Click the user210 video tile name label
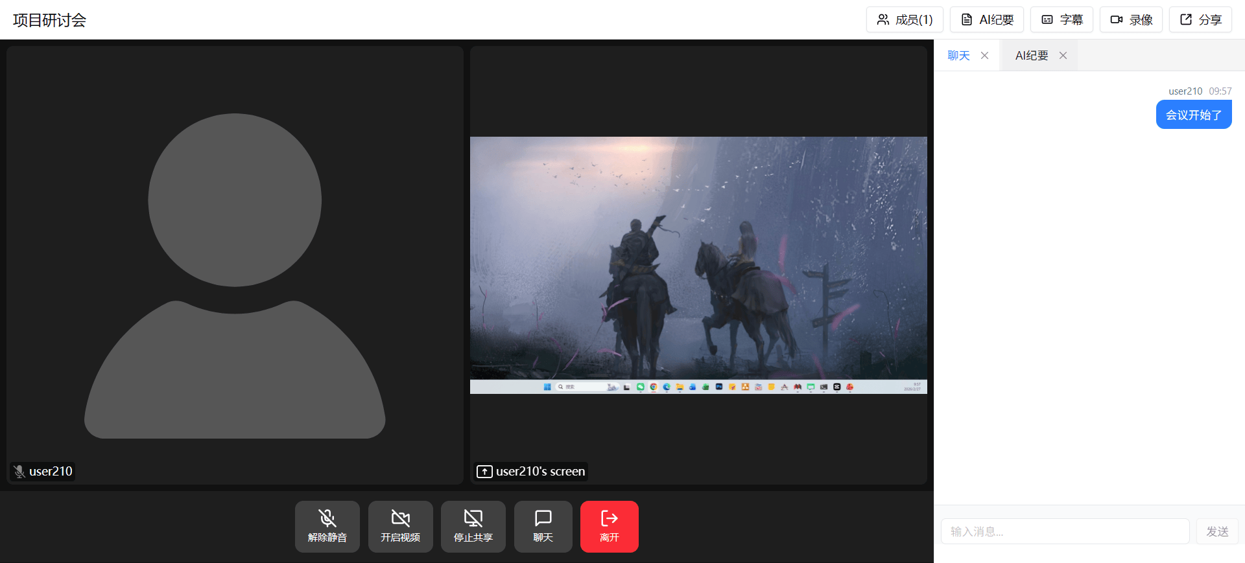This screenshot has height=563, width=1245. (51, 472)
